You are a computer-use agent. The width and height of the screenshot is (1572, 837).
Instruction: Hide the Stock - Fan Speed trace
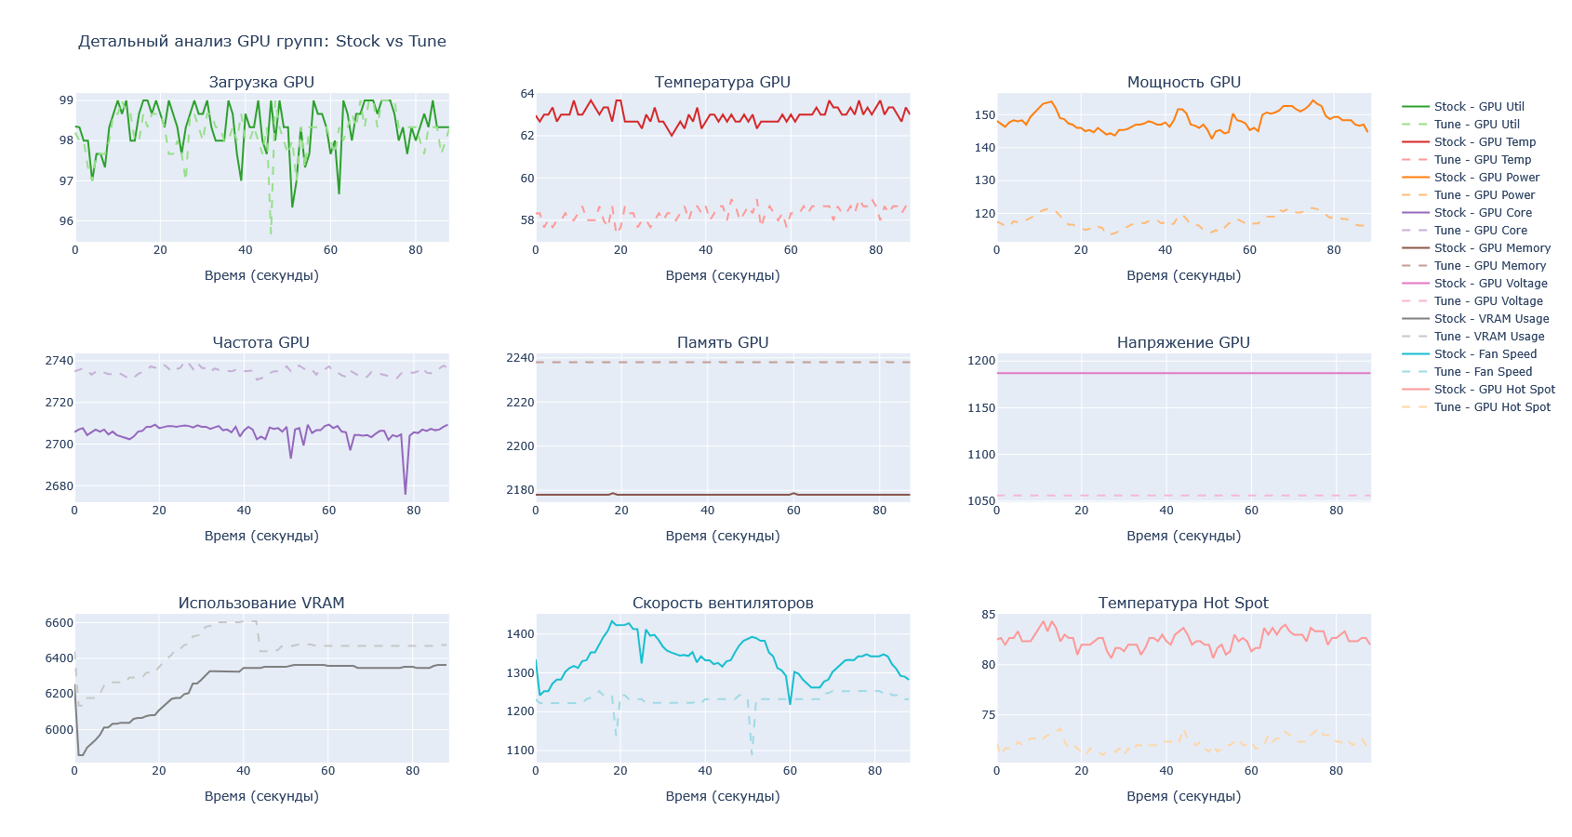point(1485,354)
